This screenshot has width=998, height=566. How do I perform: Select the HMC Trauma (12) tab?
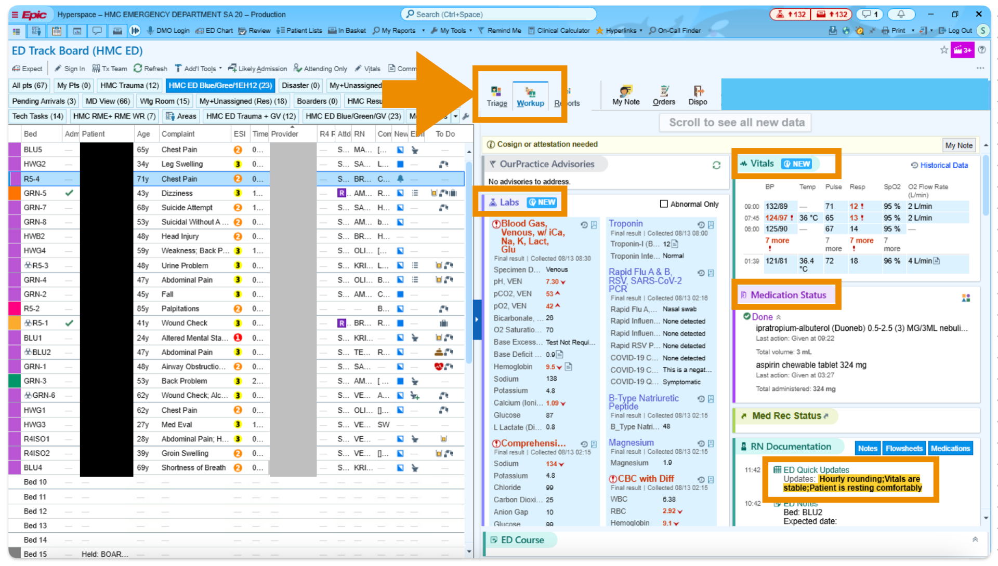129,86
